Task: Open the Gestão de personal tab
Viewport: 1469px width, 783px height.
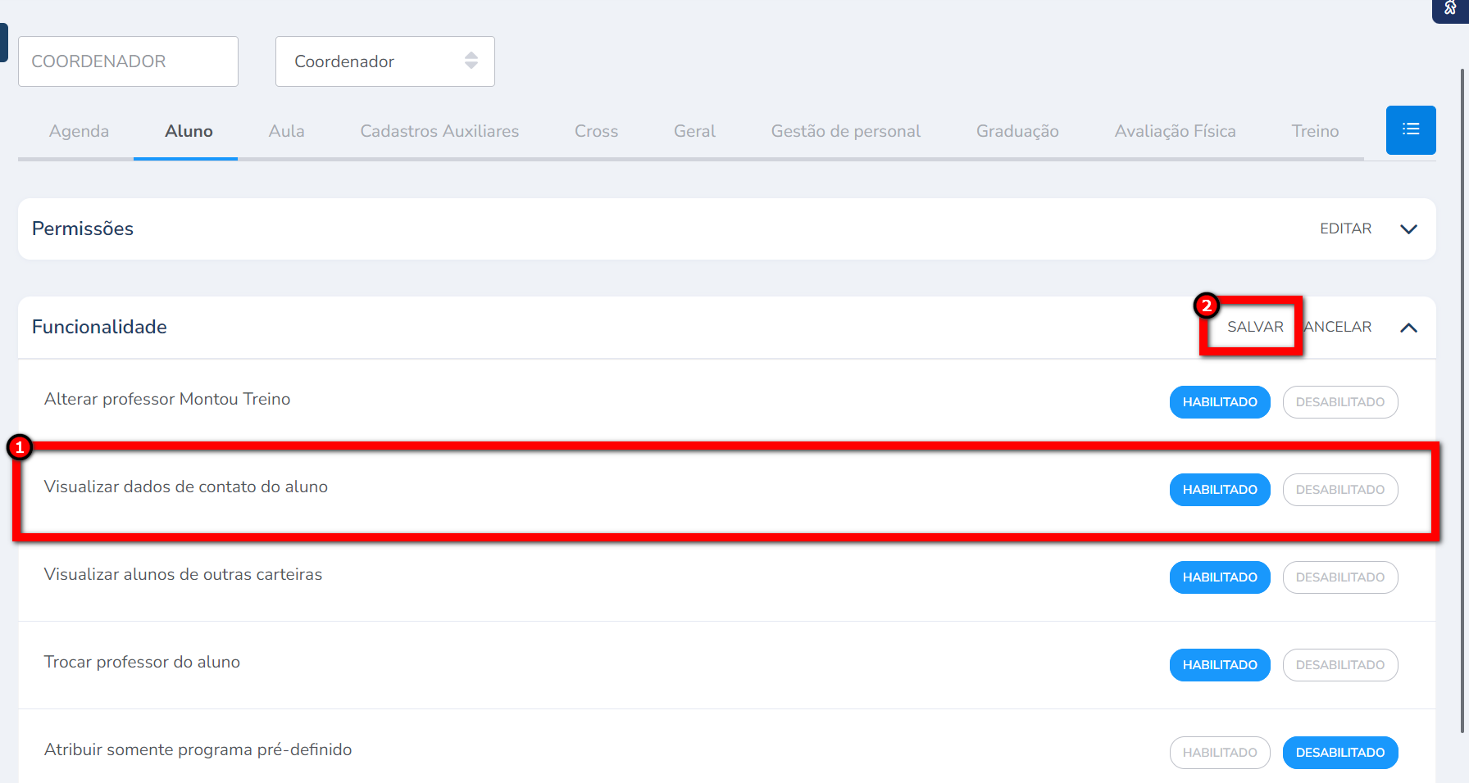Action: pos(845,131)
